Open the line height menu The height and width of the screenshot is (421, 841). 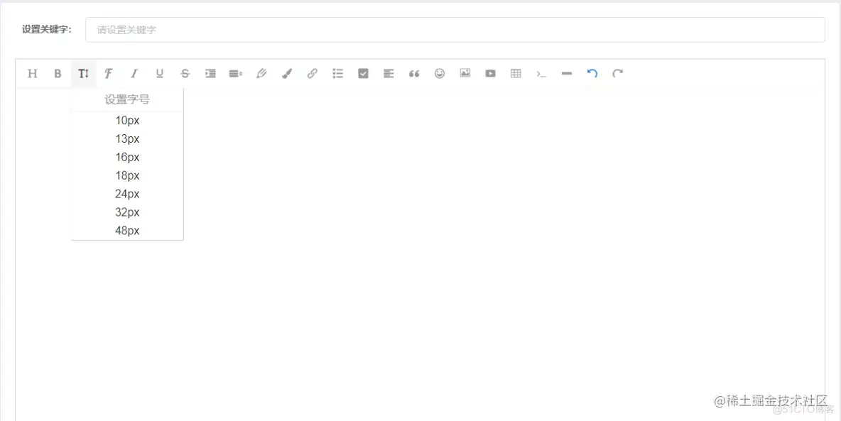point(235,73)
